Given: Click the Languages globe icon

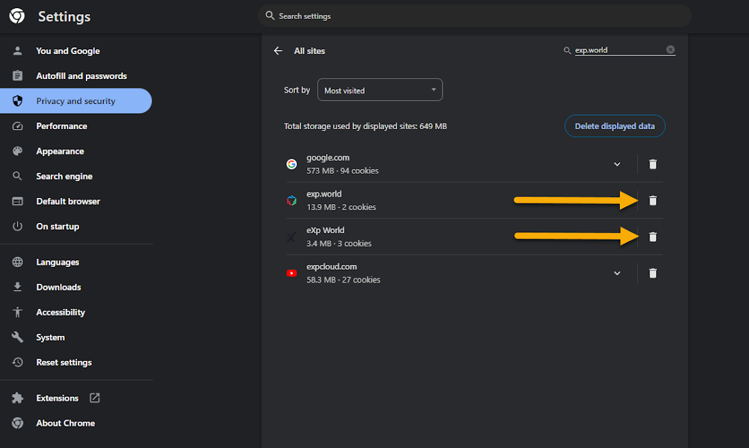Looking at the screenshot, I should (18, 262).
